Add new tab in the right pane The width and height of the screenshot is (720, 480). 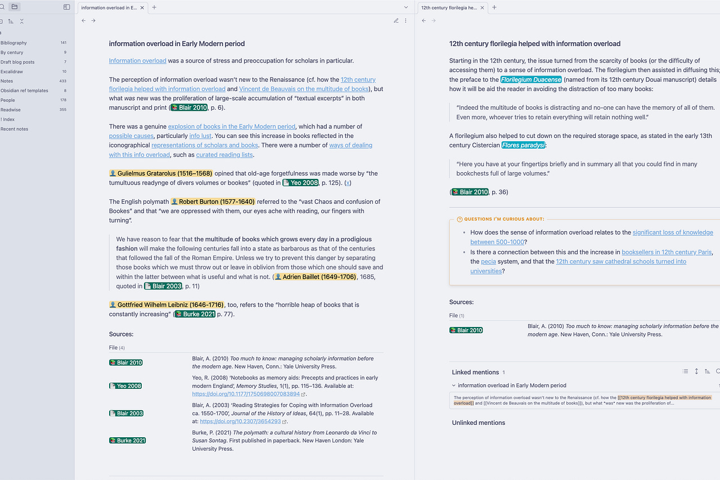[494, 7]
